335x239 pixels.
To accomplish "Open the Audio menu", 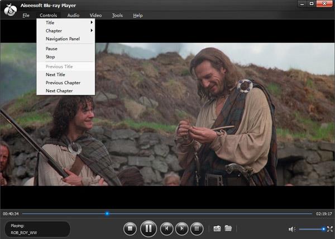I will pos(73,16).
